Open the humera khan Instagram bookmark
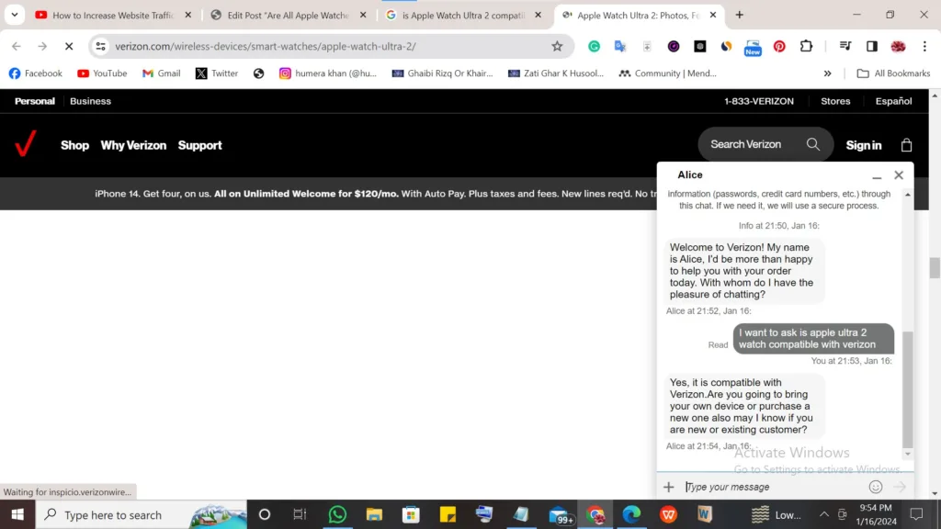The height and width of the screenshot is (529, 941). tap(328, 73)
